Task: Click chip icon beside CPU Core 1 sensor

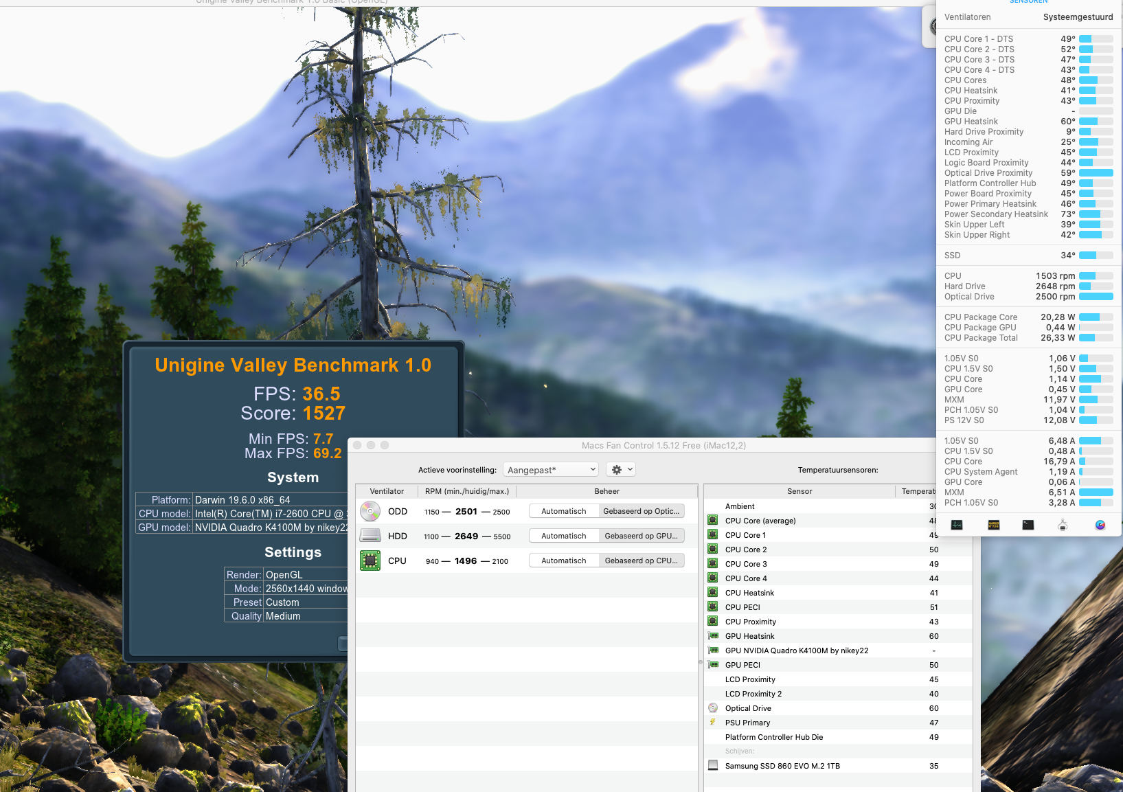Action: [x=713, y=535]
